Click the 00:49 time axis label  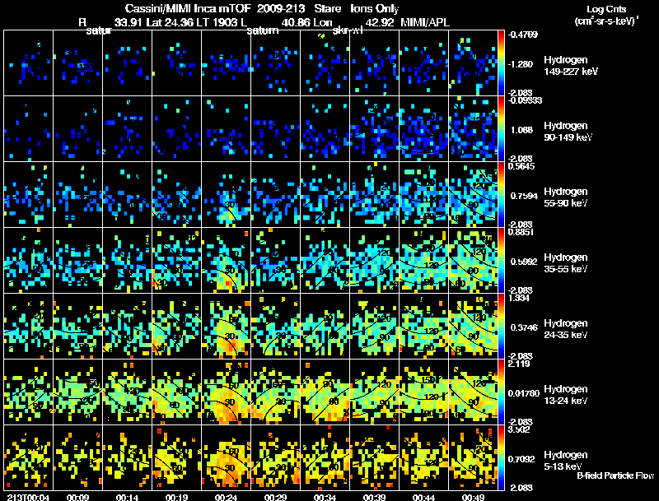473,497
